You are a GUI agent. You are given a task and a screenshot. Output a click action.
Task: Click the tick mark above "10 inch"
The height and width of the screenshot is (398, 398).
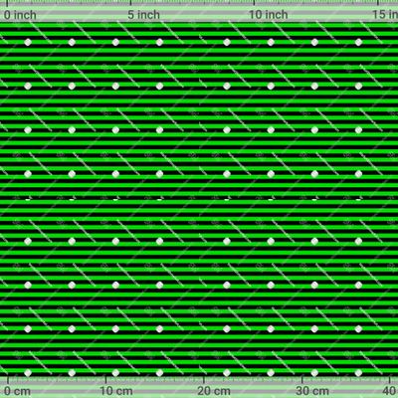pos(254,3)
